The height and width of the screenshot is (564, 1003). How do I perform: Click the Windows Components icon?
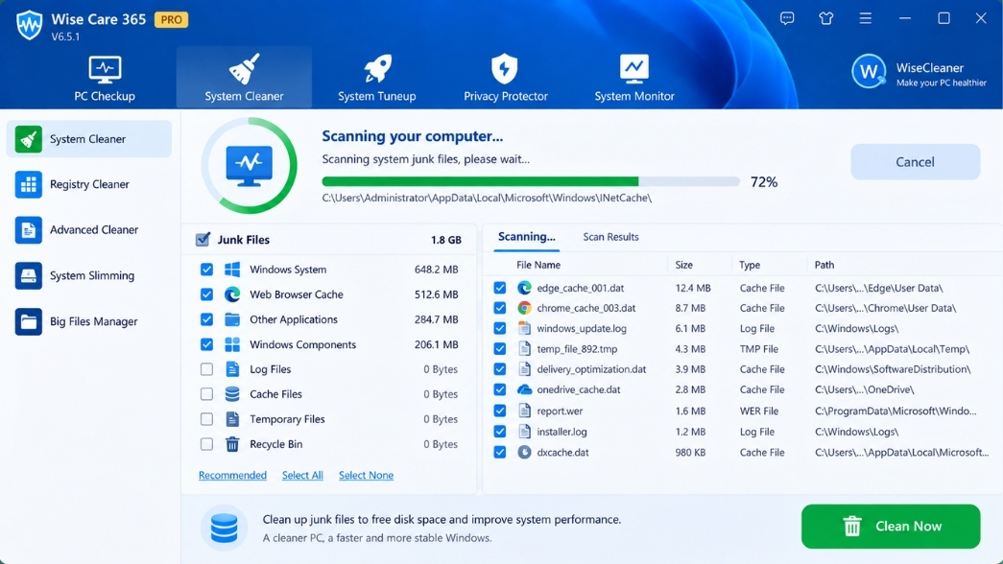pos(232,344)
